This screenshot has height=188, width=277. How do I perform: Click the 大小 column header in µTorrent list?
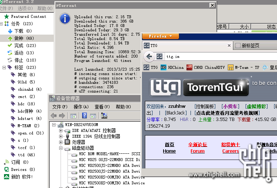(x=240, y=27)
